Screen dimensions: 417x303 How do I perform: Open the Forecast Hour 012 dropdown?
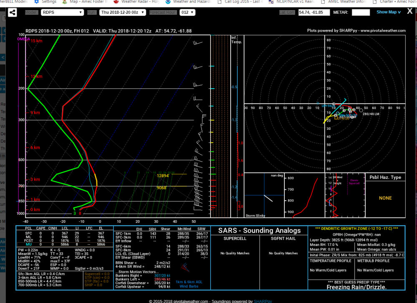pos(188,12)
